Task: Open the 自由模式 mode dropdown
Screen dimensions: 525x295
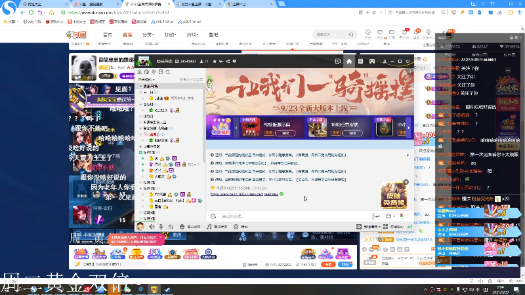Action: click(x=146, y=79)
